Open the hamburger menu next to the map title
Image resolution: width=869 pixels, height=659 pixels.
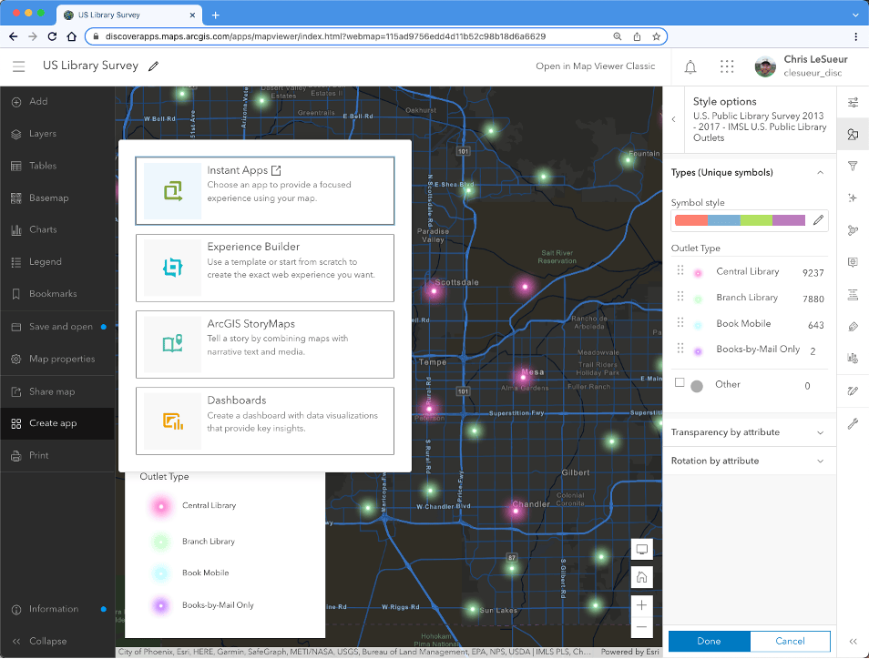19,66
